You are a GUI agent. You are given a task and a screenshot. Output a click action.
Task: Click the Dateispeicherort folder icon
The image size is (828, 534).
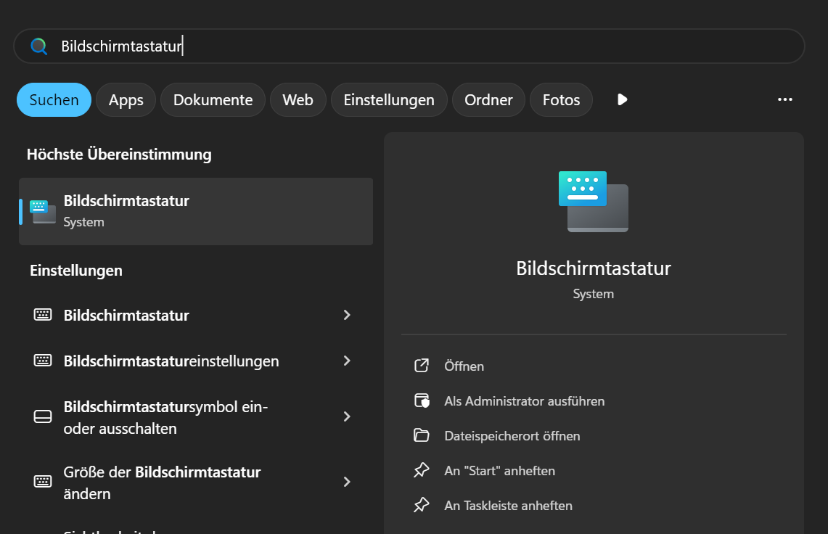click(x=422, y=435)
